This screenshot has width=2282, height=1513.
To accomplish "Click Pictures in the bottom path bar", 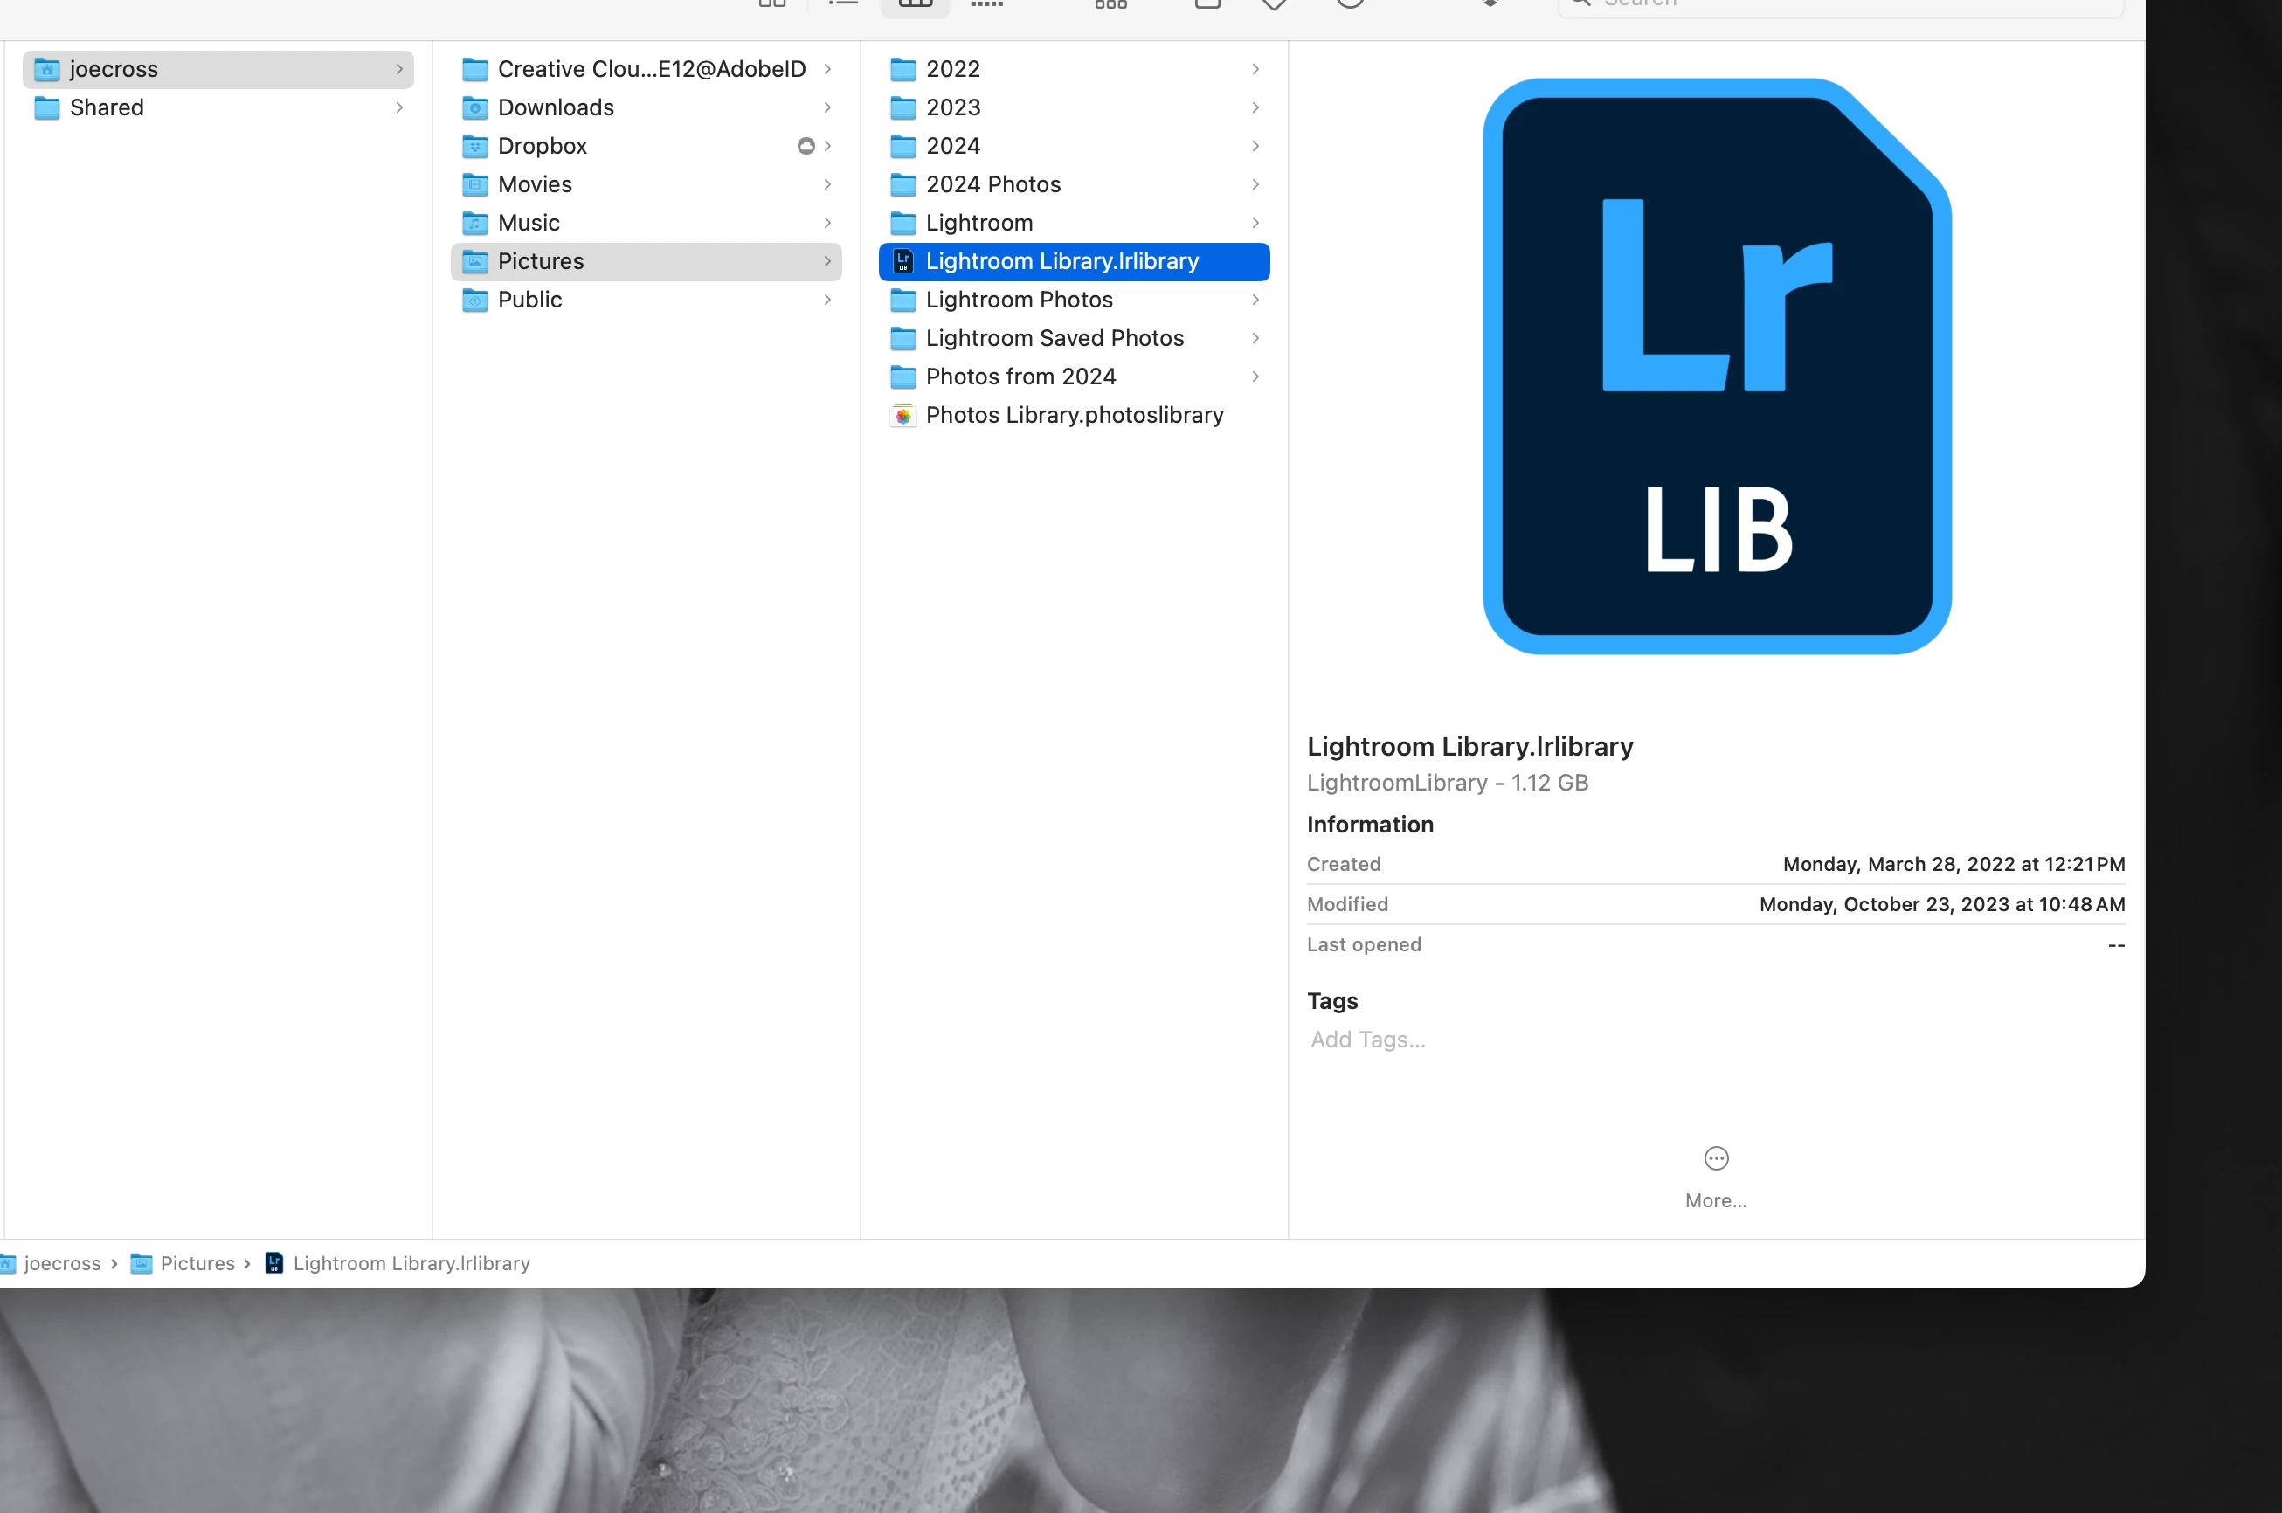I will pyautogui.click(x=197, y=1263).
